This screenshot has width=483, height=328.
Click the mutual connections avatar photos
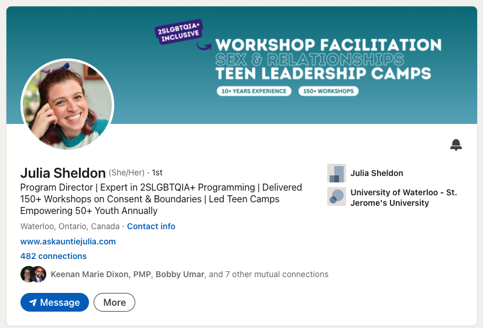click(33, 274)
